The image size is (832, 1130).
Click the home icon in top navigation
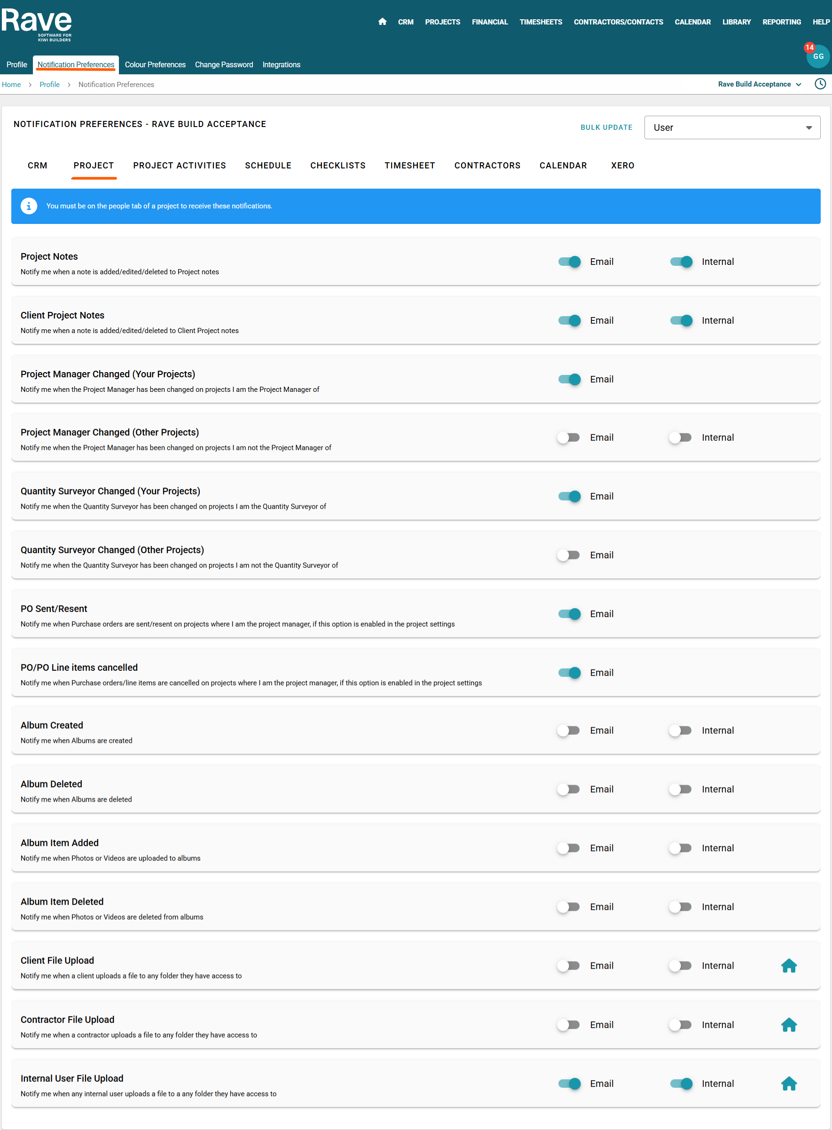click(x=382, y=22)
